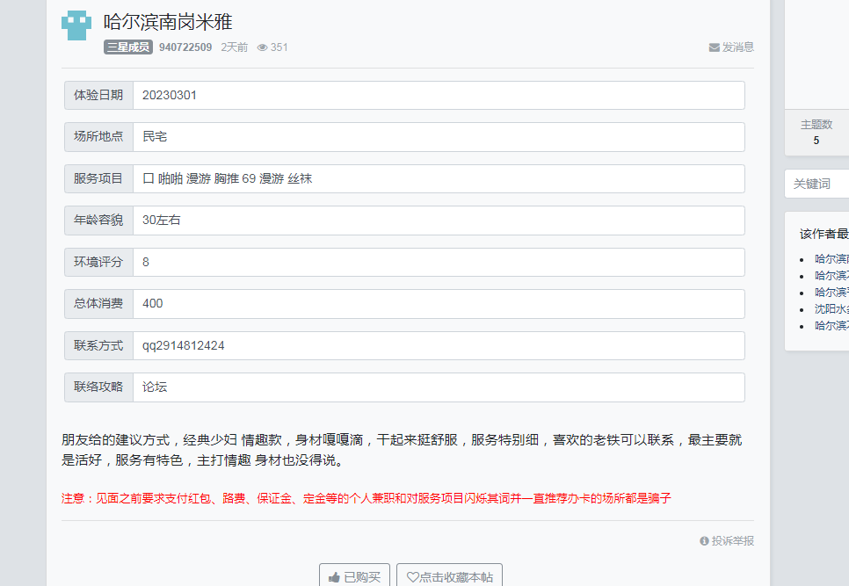Click the 总体消费 400 field
849x586 pixels.
(x=439, y=303)
